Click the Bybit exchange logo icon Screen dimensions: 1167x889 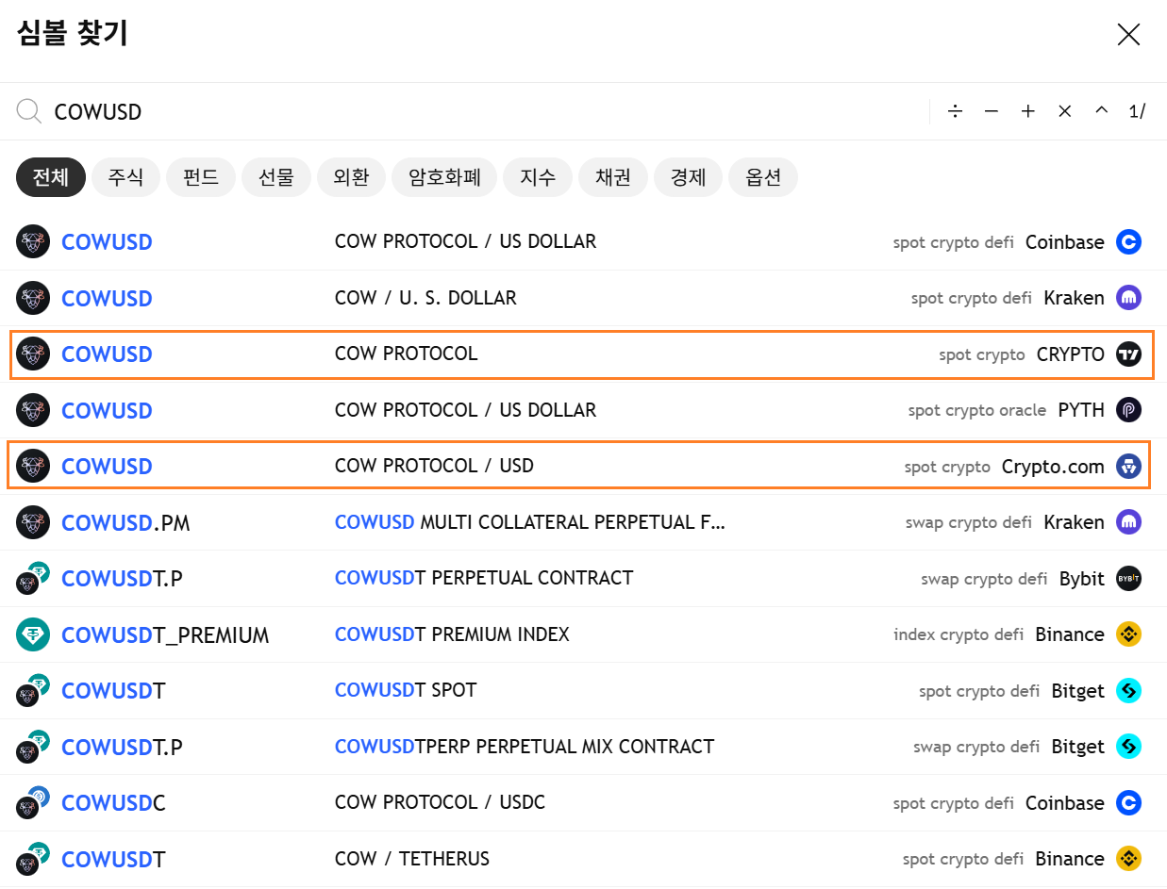(1128, 579)
